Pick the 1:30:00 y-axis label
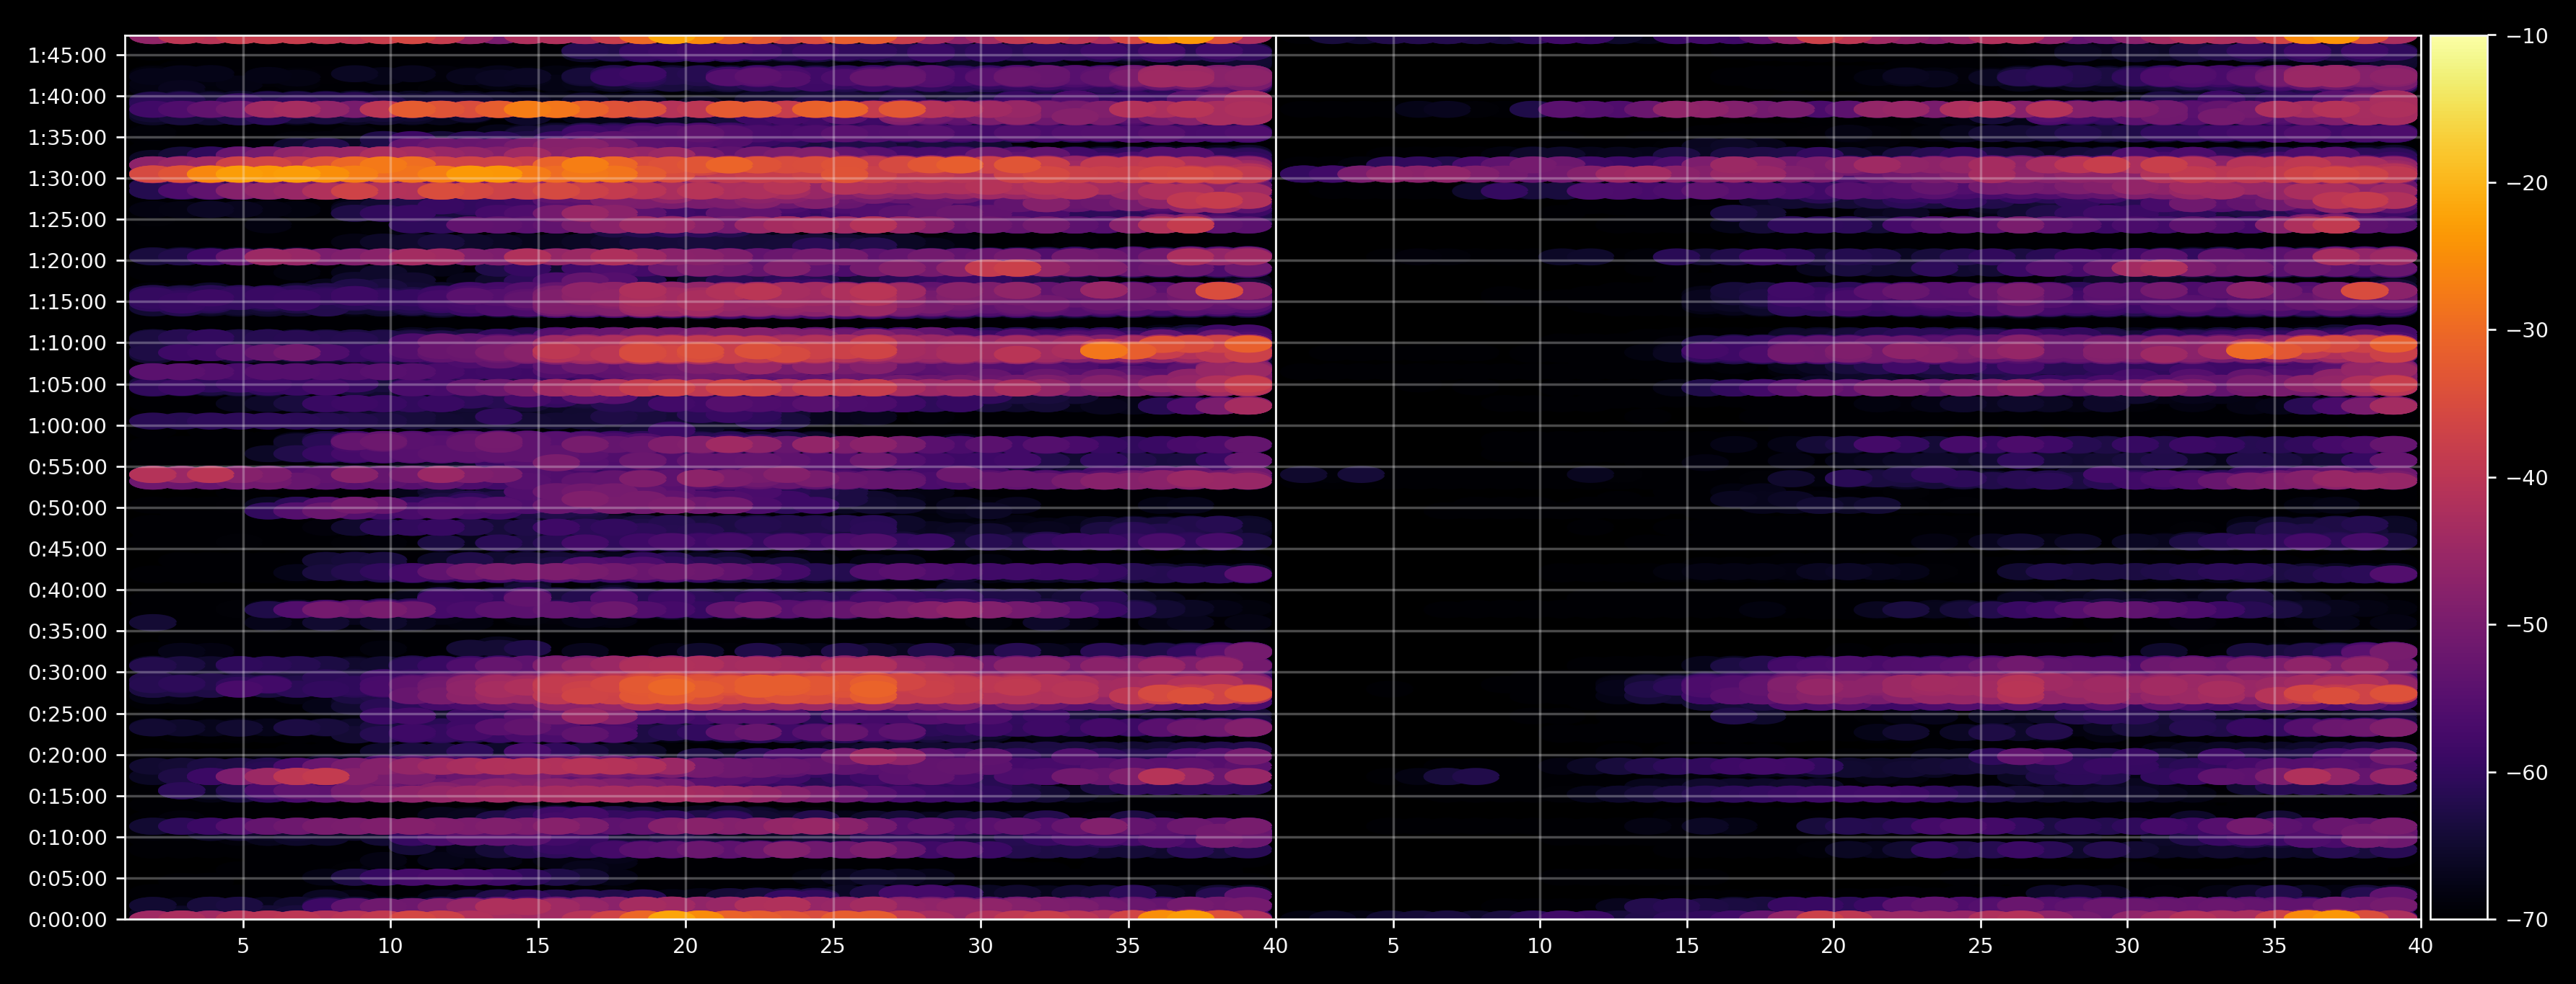This screenshot has height=984, width=2576. tap(67, 179)
